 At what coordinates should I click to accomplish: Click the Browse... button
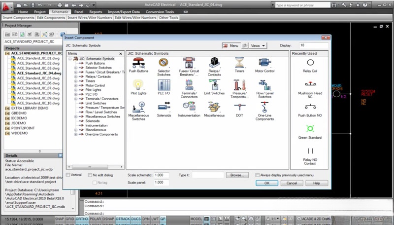click(x=237, y=175)
